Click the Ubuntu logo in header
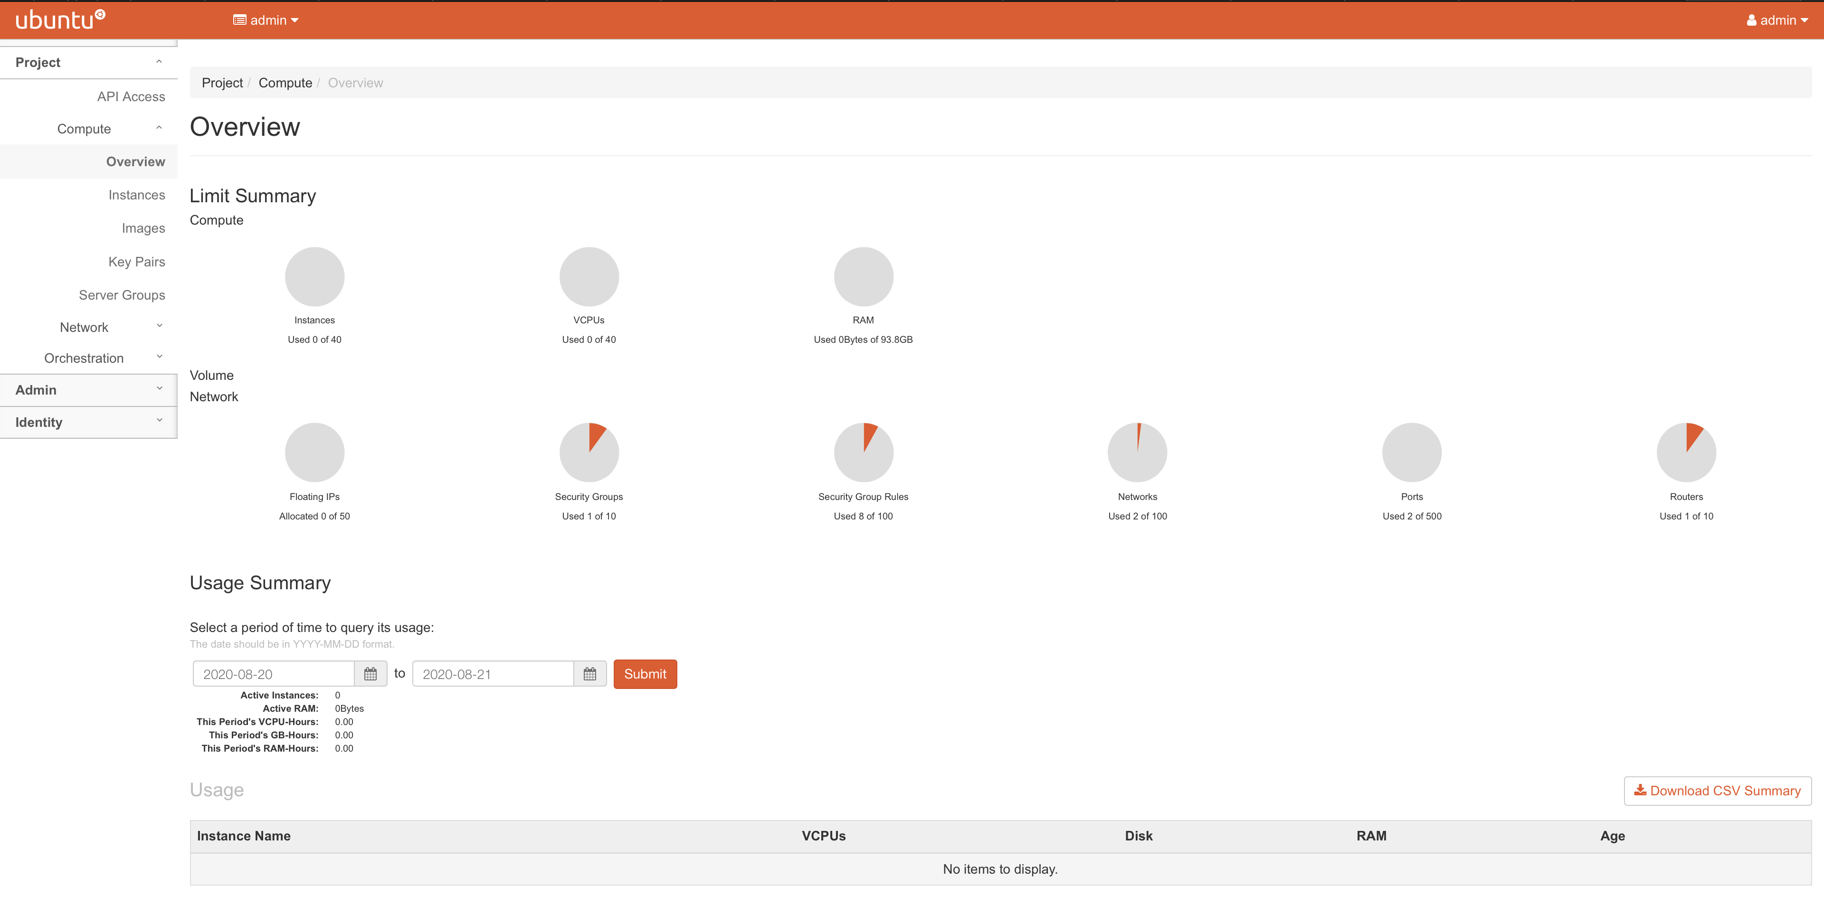 click(x=59, y=20)
